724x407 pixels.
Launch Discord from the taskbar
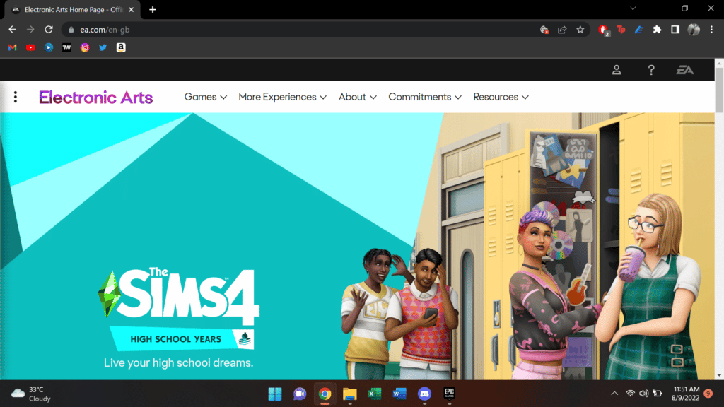[423, 394]
